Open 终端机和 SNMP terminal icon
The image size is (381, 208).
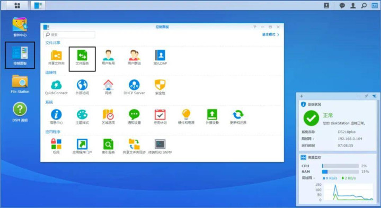(160, 147)
